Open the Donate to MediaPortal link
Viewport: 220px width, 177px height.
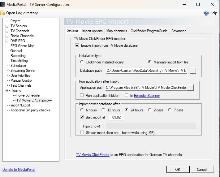tap(19, 170)
